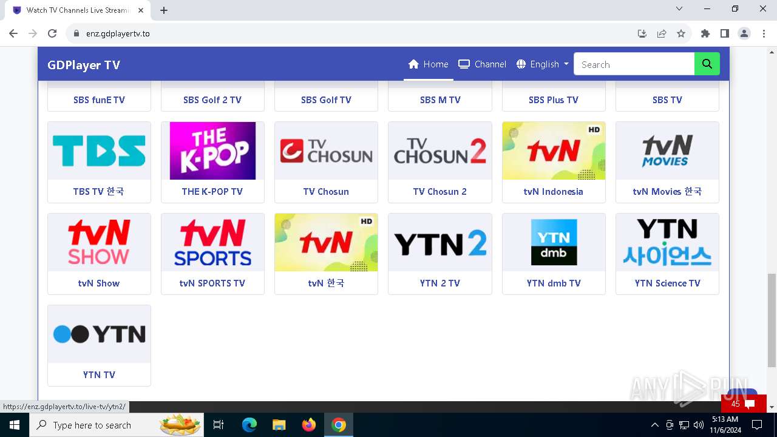Click the YTN TV title text
777x437 pixels.
99,375
